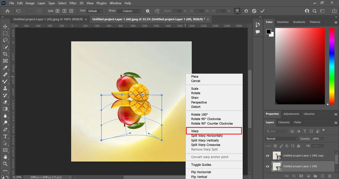This screenshot has height=179, width=339.
Task: Hide the 'Untitled project-Layer 1 (49)' bottom layer
Action: pyautogui.click(x=267, y=166)
